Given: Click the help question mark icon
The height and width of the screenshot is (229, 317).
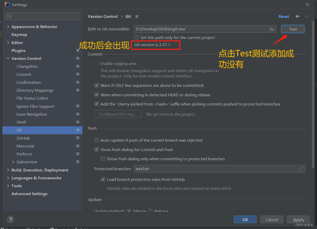Looking at the screenshot, I should (10, 219).
